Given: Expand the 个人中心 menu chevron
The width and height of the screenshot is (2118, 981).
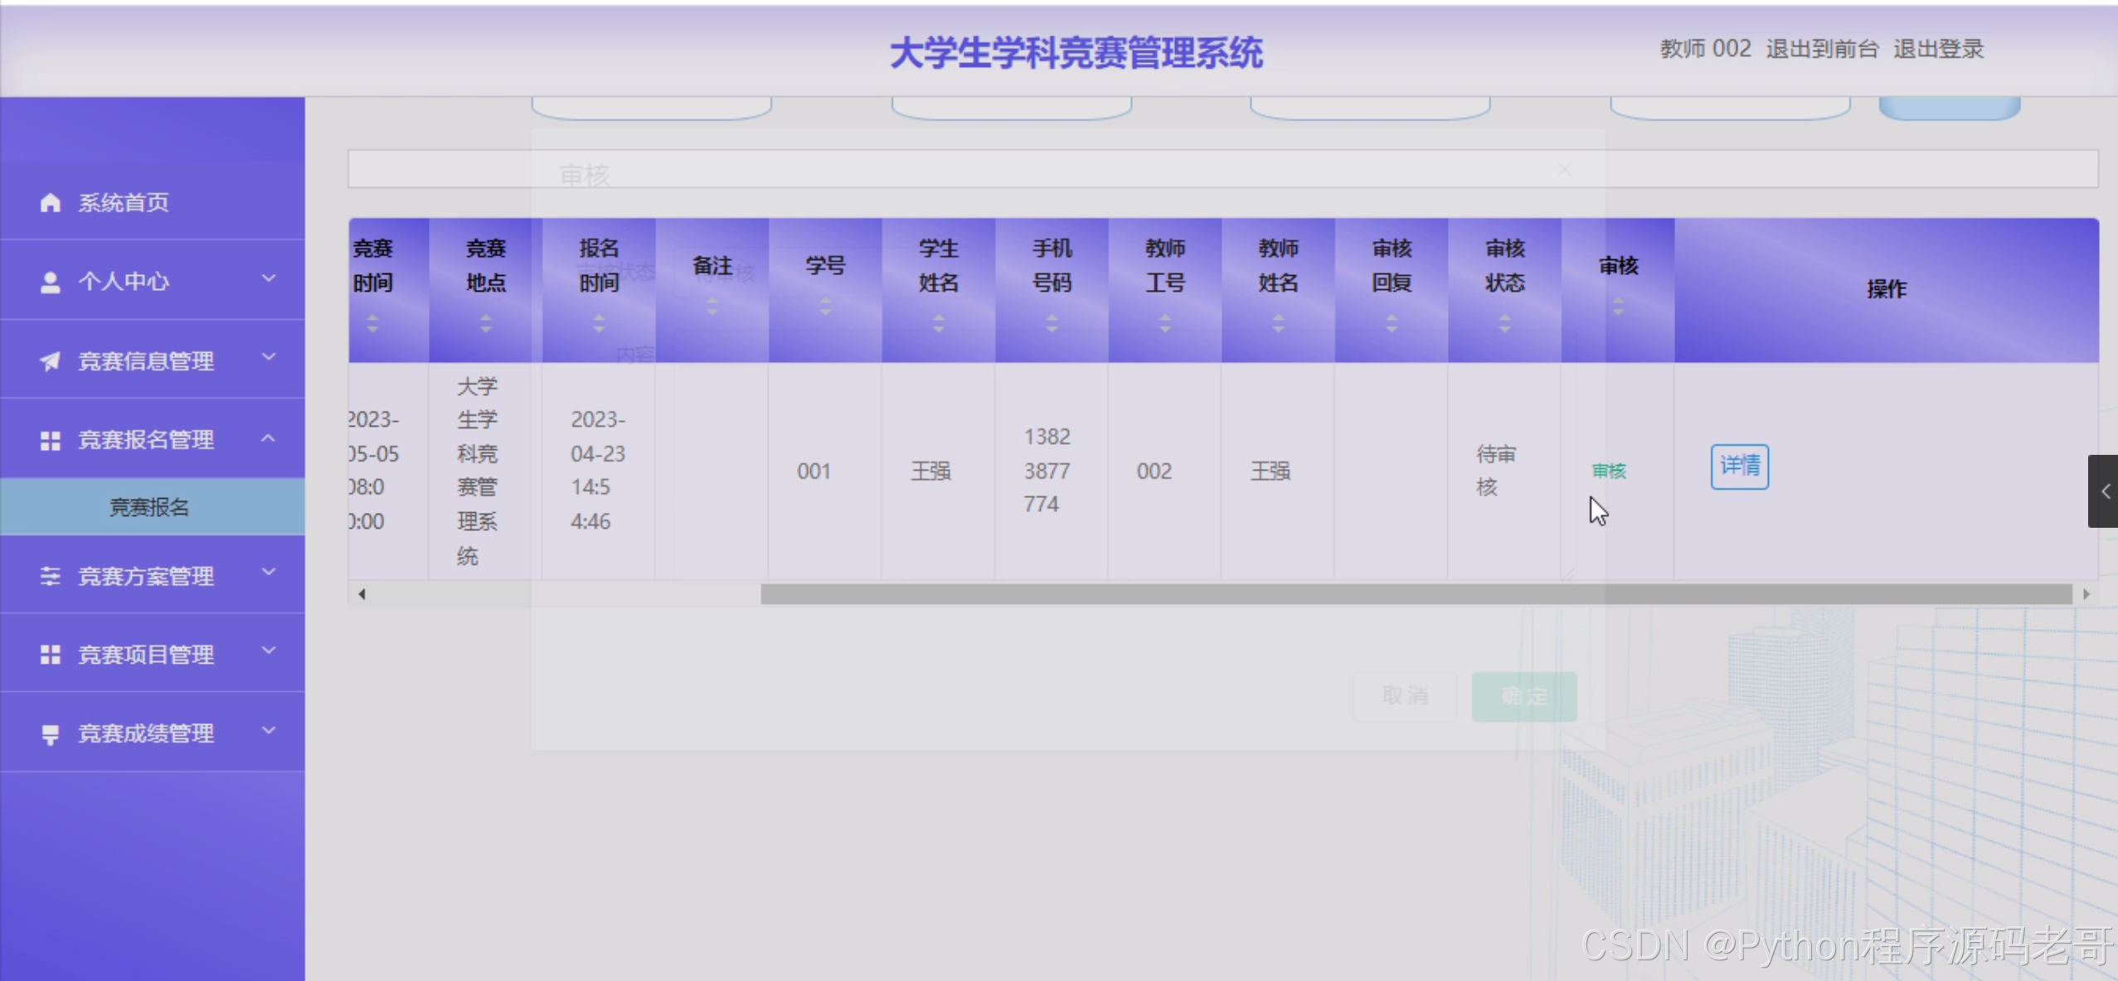Looking at the screenshot, I should (269, 278).
